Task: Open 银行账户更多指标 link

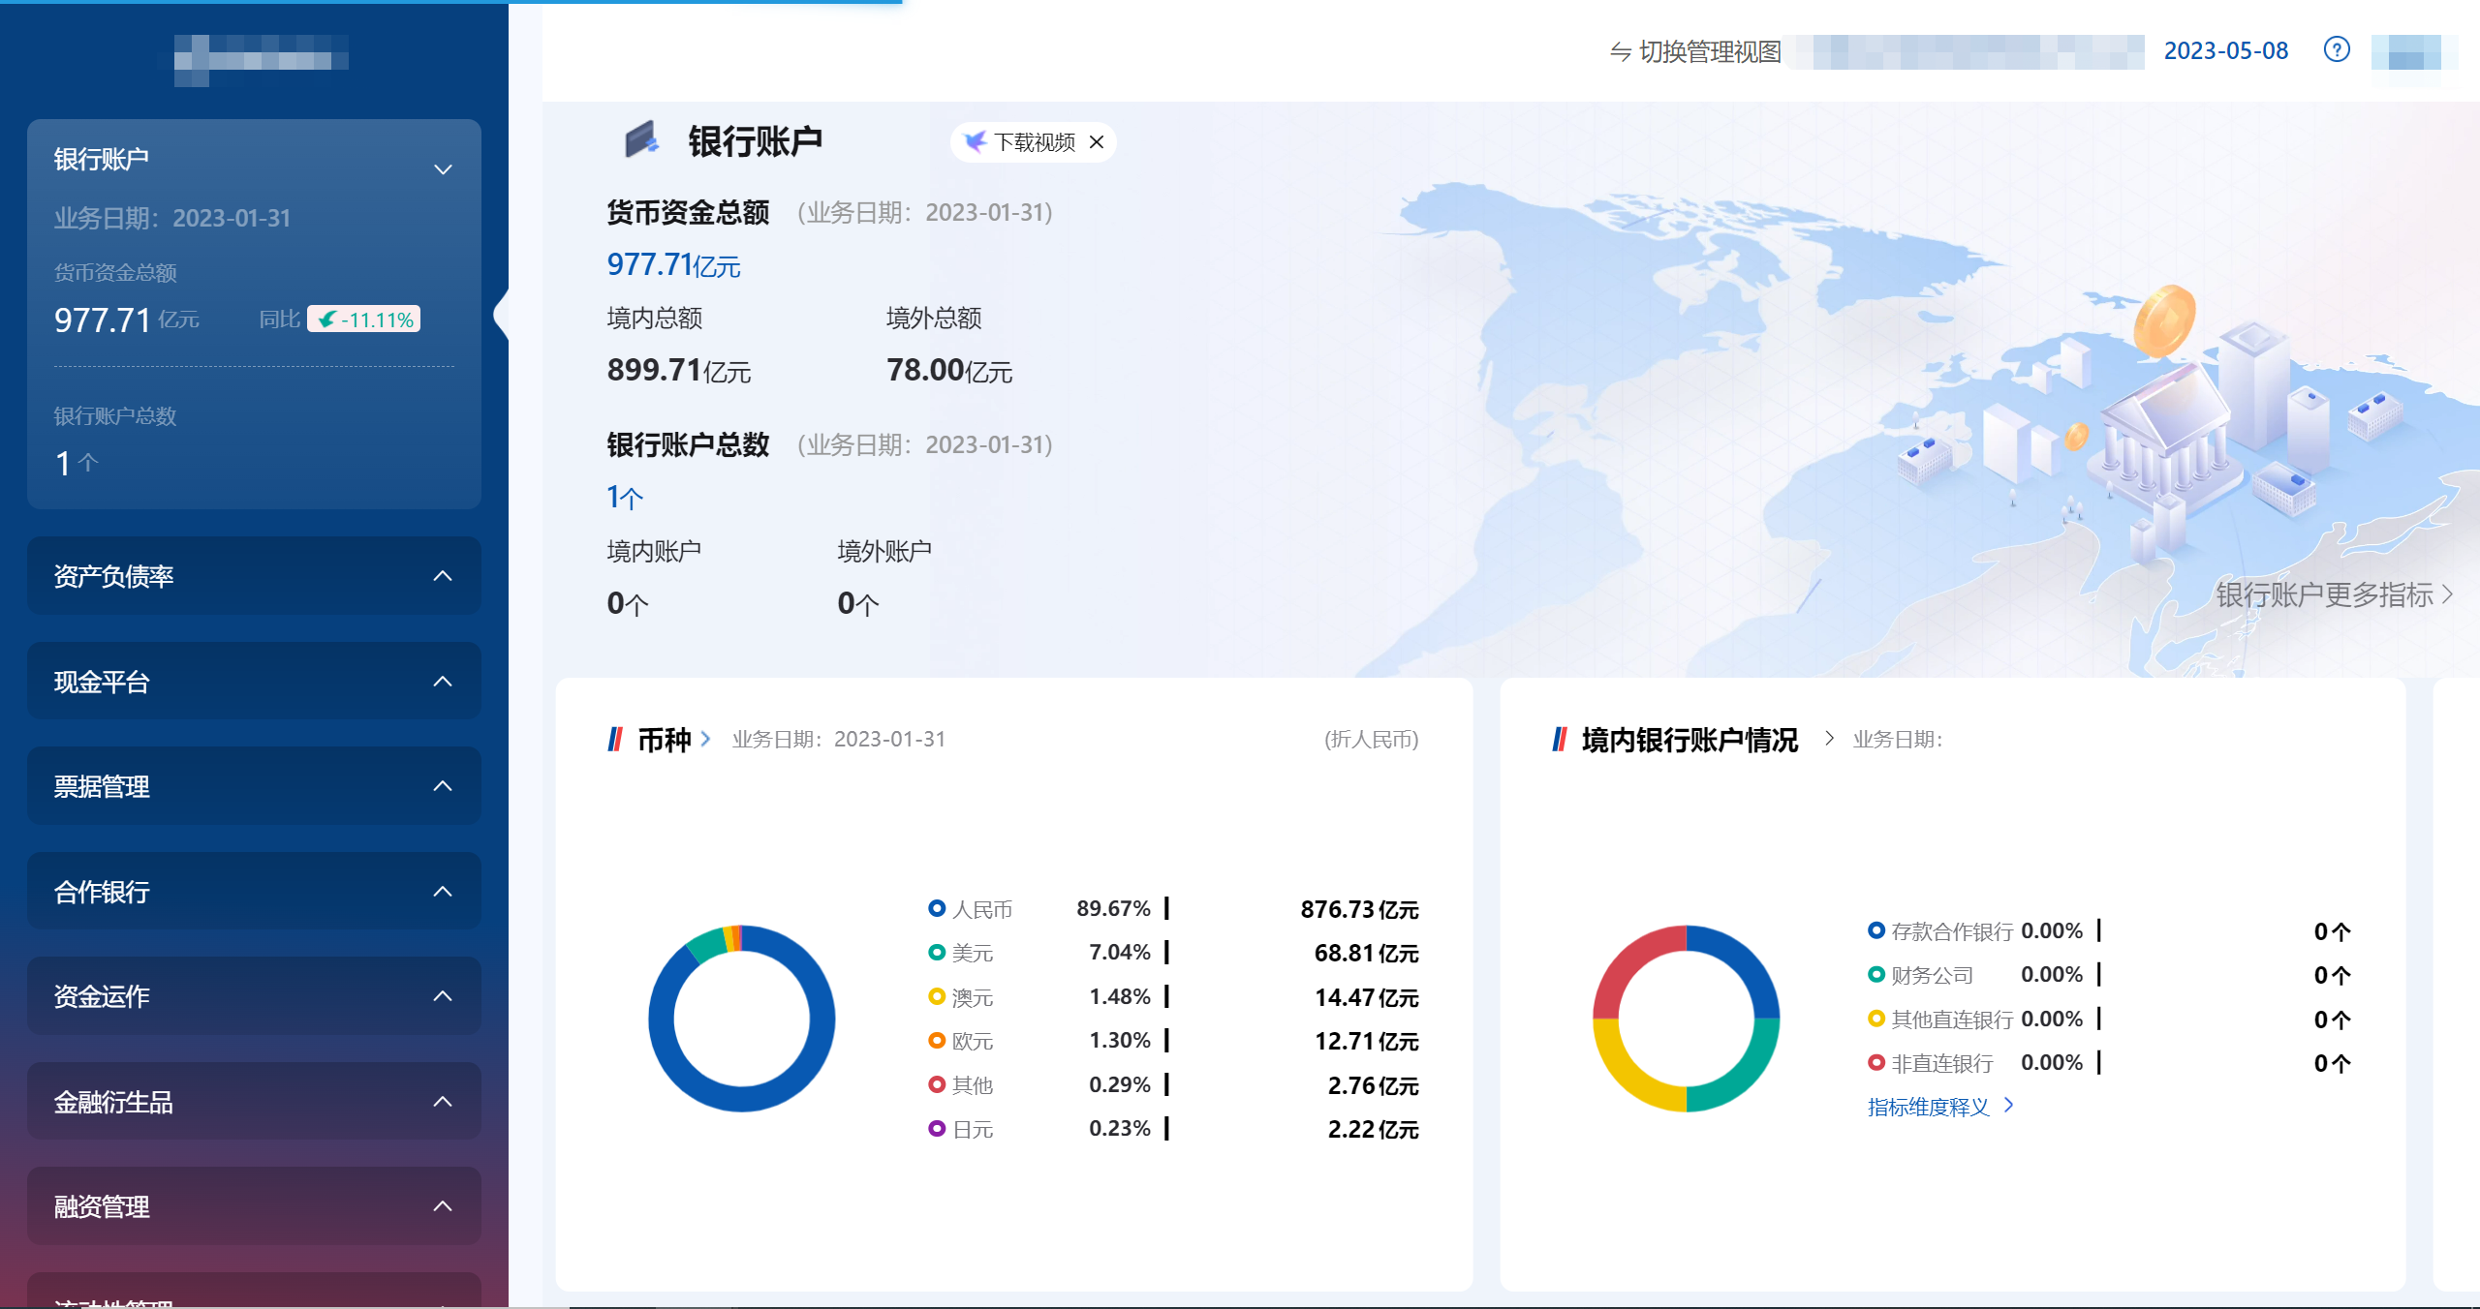Action: point(2335,594)
